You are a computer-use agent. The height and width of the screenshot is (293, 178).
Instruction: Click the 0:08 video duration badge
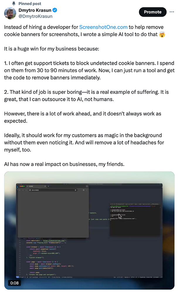click(15, 283)
